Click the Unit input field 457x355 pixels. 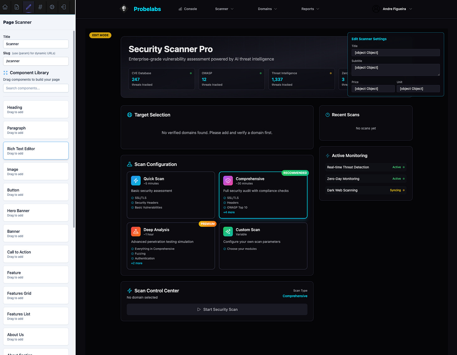coord(418,89)
